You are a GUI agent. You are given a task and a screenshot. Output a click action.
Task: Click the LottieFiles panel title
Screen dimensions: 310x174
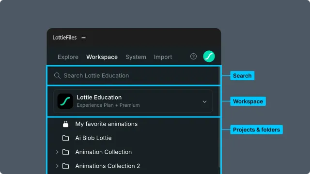point(64,38)
